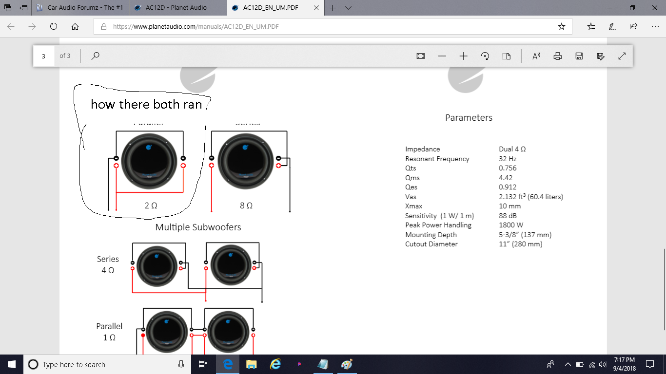
Task: Click the PDF page number field
Action: click(x=44, y=56)
